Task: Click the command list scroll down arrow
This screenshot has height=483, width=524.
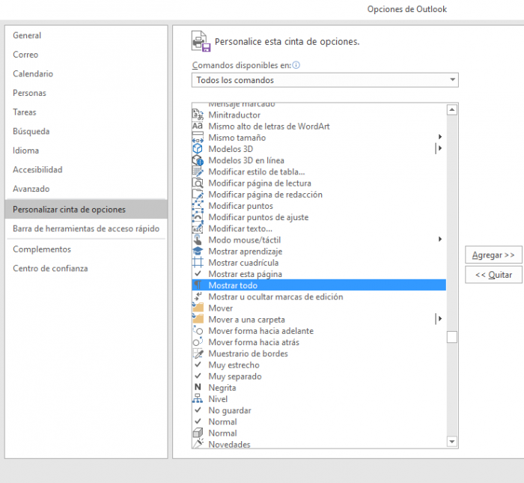Action: 452,442
